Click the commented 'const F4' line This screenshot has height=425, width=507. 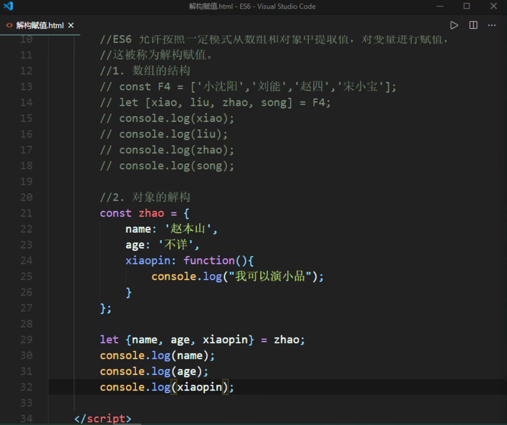point(248,86)
